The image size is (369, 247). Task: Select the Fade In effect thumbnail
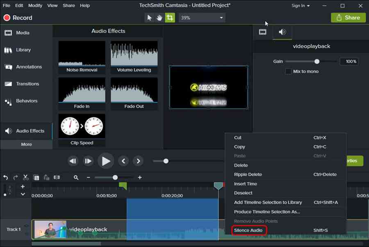click(82, 93)
